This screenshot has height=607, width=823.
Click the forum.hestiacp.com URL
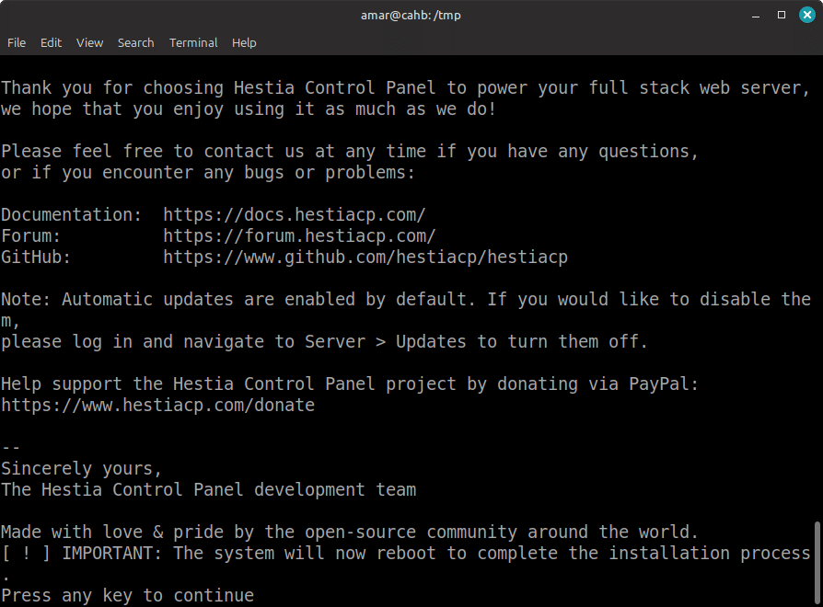pos(299,235)
